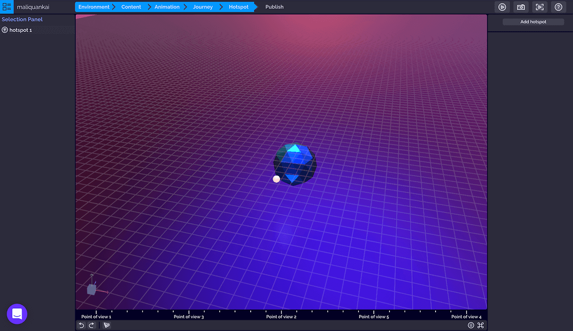The width and height of the screenshot is (573, 331).
Task: Select hotspot 1 in the Selection Panel
Action: [x=21, y=30]
